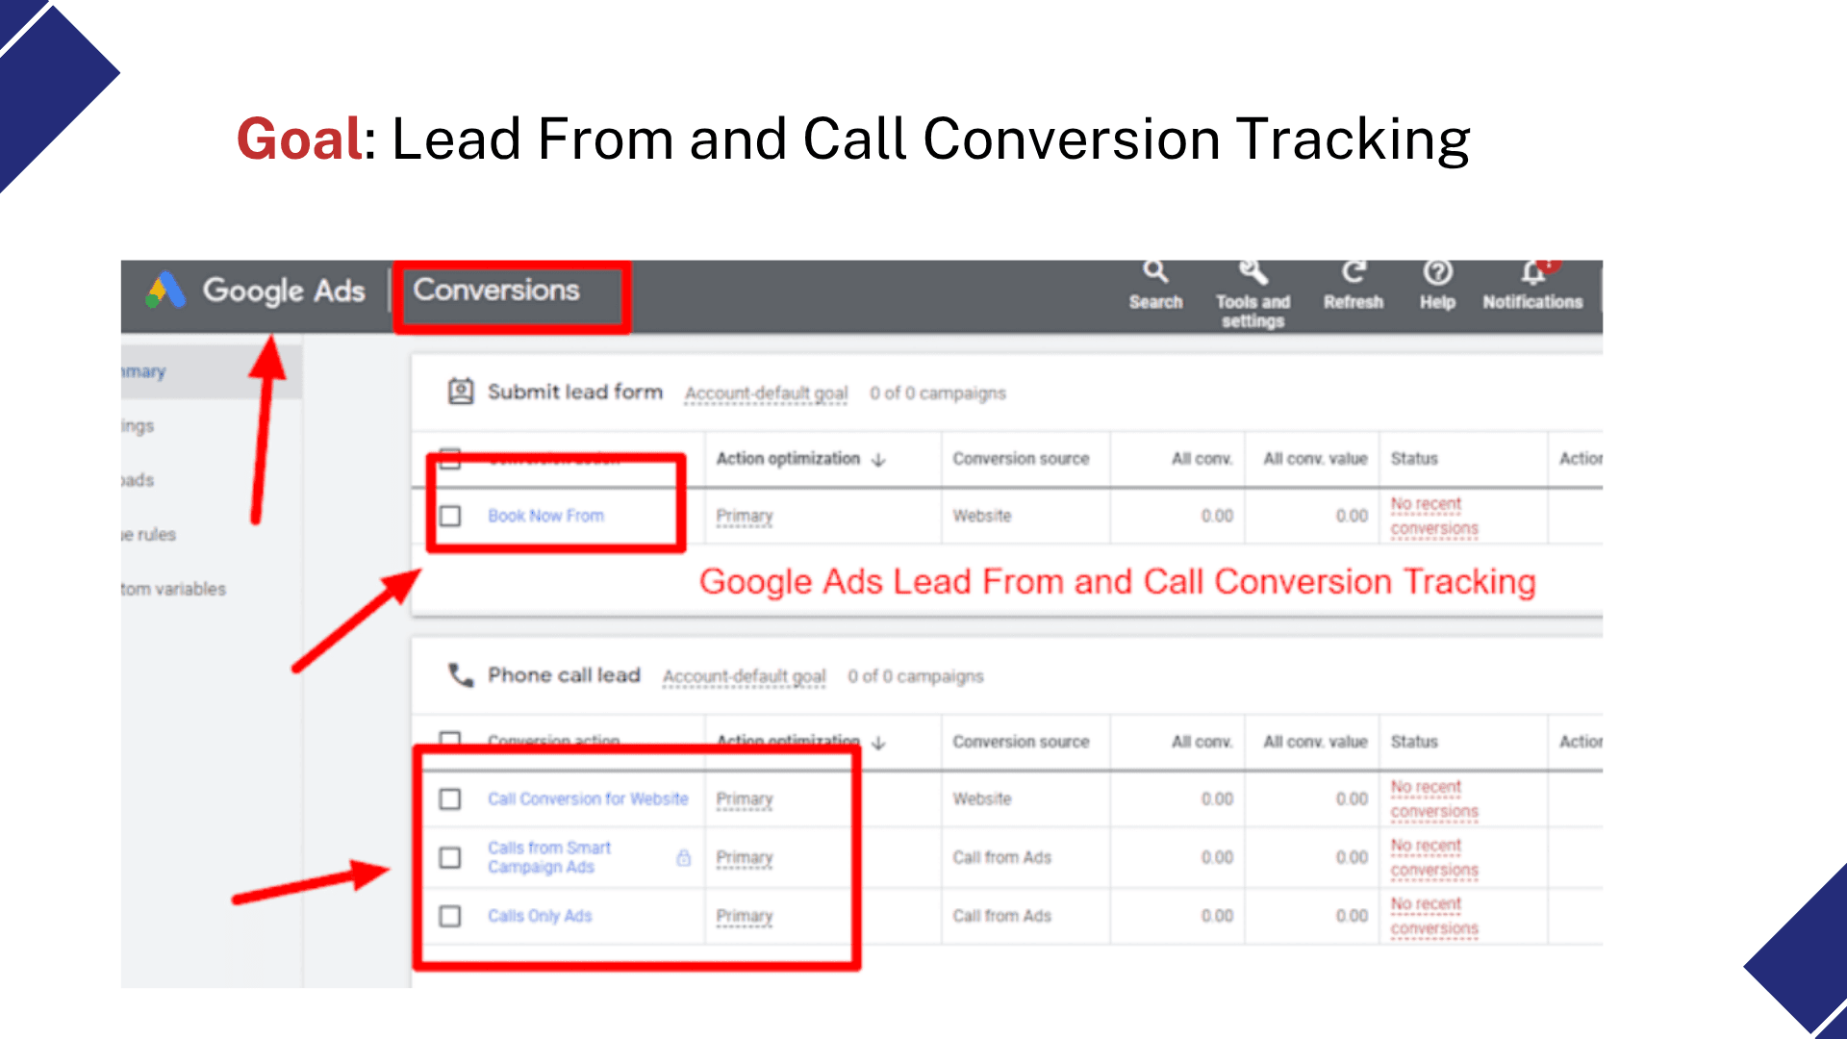The height and width of the screenshot is (1039, 1847).
Task: Open the Notifications bell icon
Action: click(1533, 273)
